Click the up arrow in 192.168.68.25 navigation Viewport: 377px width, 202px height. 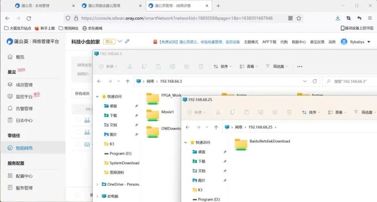(216, 127)
